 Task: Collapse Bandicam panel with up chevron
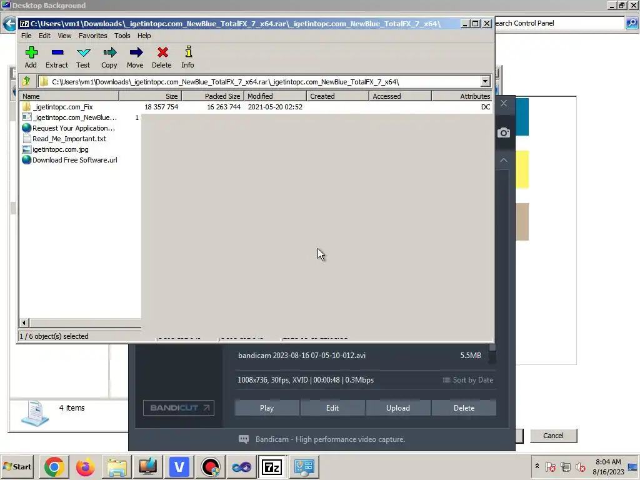504,160
